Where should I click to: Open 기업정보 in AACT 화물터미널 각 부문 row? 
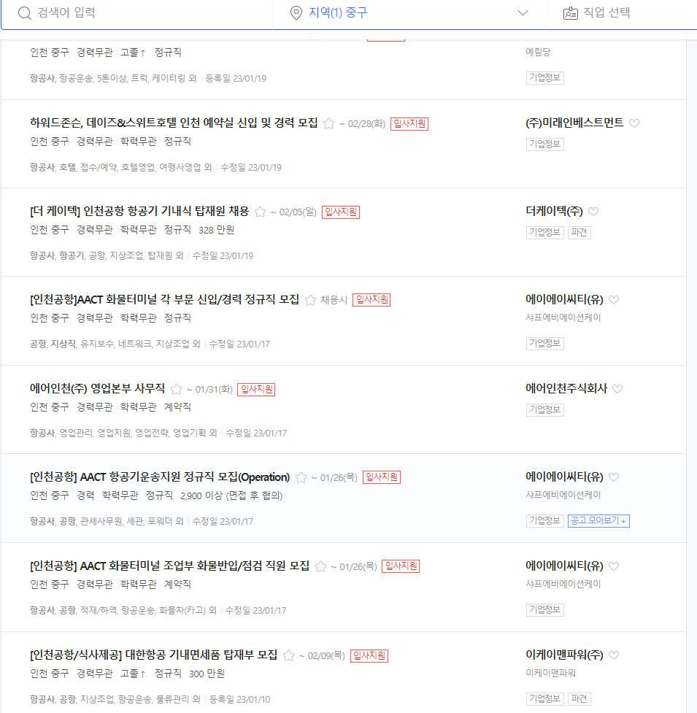544,343
